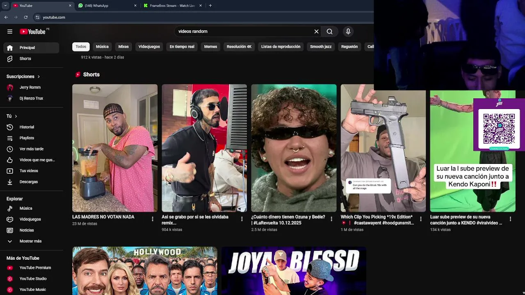The height and width of the screenshot is (295, 525).
Task: Open Tus videos in the sidebar
Action: 31,171
